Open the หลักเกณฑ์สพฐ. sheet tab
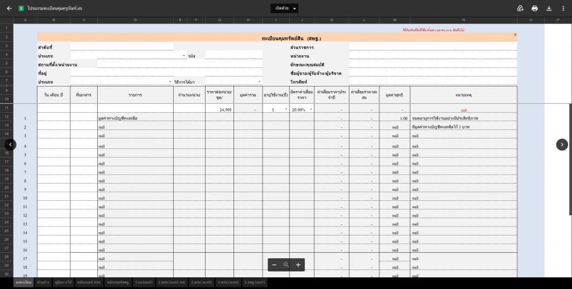This screenshot has width=572, height=289. coord(118,282)
